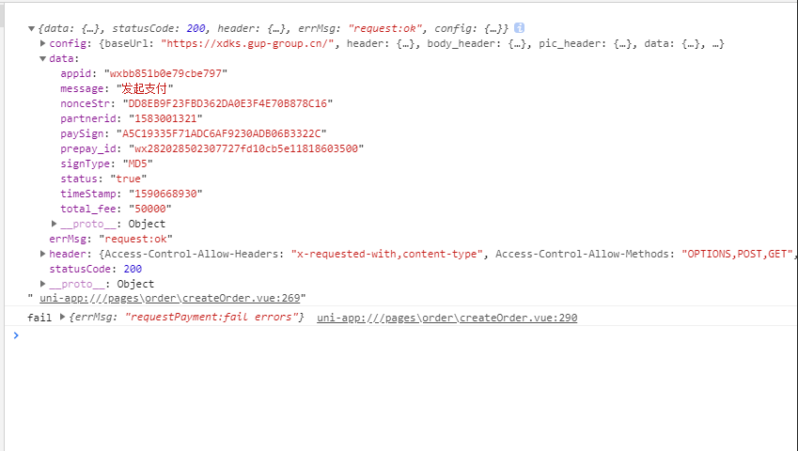Click the errMsg request:ok property
The image size is (798, 451).
pos(111,239)
